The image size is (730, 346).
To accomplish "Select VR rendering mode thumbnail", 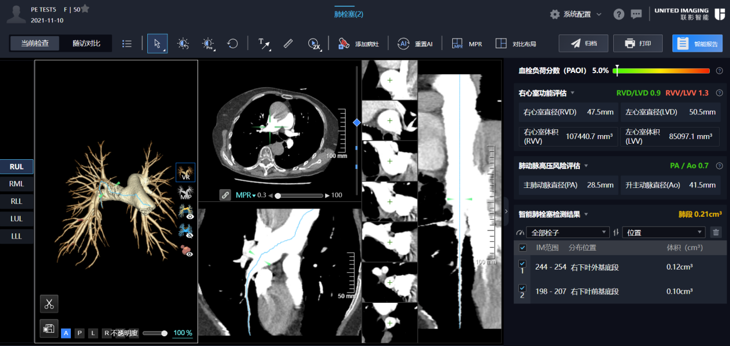I will point(185,172).
